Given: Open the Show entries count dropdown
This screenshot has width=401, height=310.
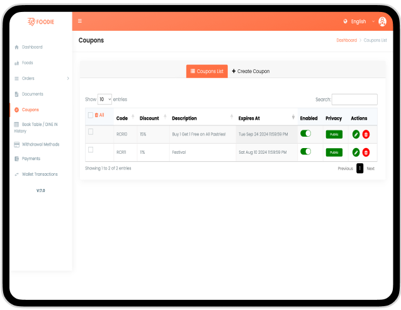Looking at the screenshot, I should pyautogui.click(x=104, y=100).
